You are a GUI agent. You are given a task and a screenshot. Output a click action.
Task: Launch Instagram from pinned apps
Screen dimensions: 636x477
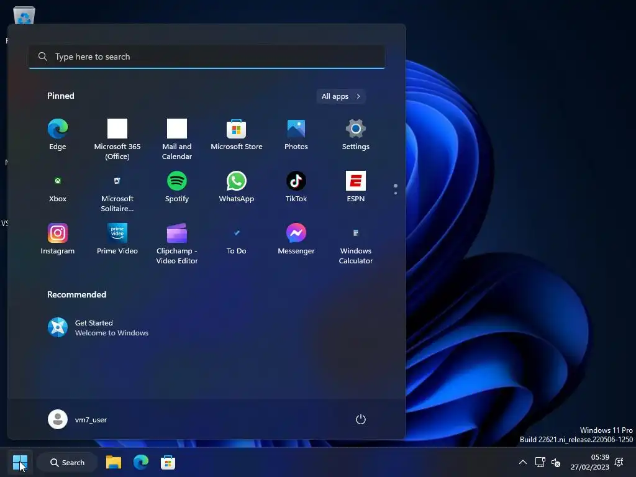(x=58, y=239)
